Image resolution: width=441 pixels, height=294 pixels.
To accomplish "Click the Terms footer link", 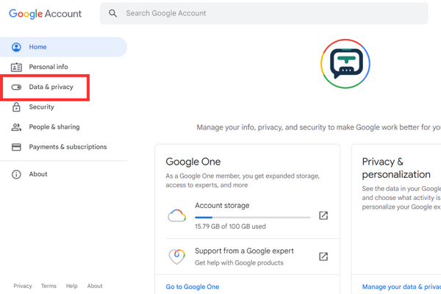I will [x=49, y=286].
